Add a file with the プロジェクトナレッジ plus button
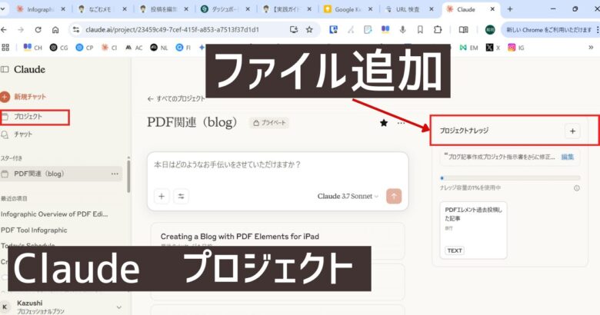 coord(572,131)
